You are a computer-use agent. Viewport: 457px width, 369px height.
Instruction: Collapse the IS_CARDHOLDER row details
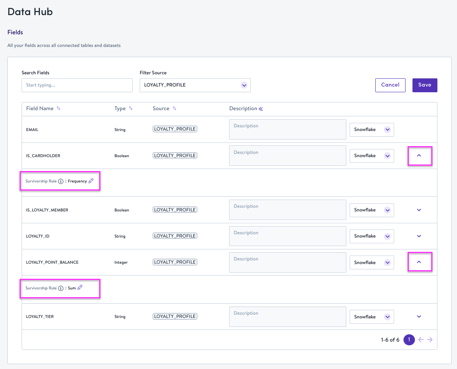[419, 156]
